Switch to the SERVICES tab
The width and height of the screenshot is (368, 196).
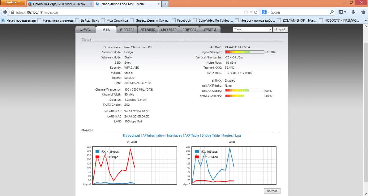[189, 30]
